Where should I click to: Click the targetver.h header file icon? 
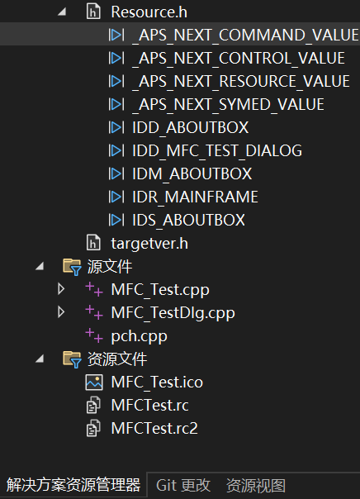(x=93, y=244)
